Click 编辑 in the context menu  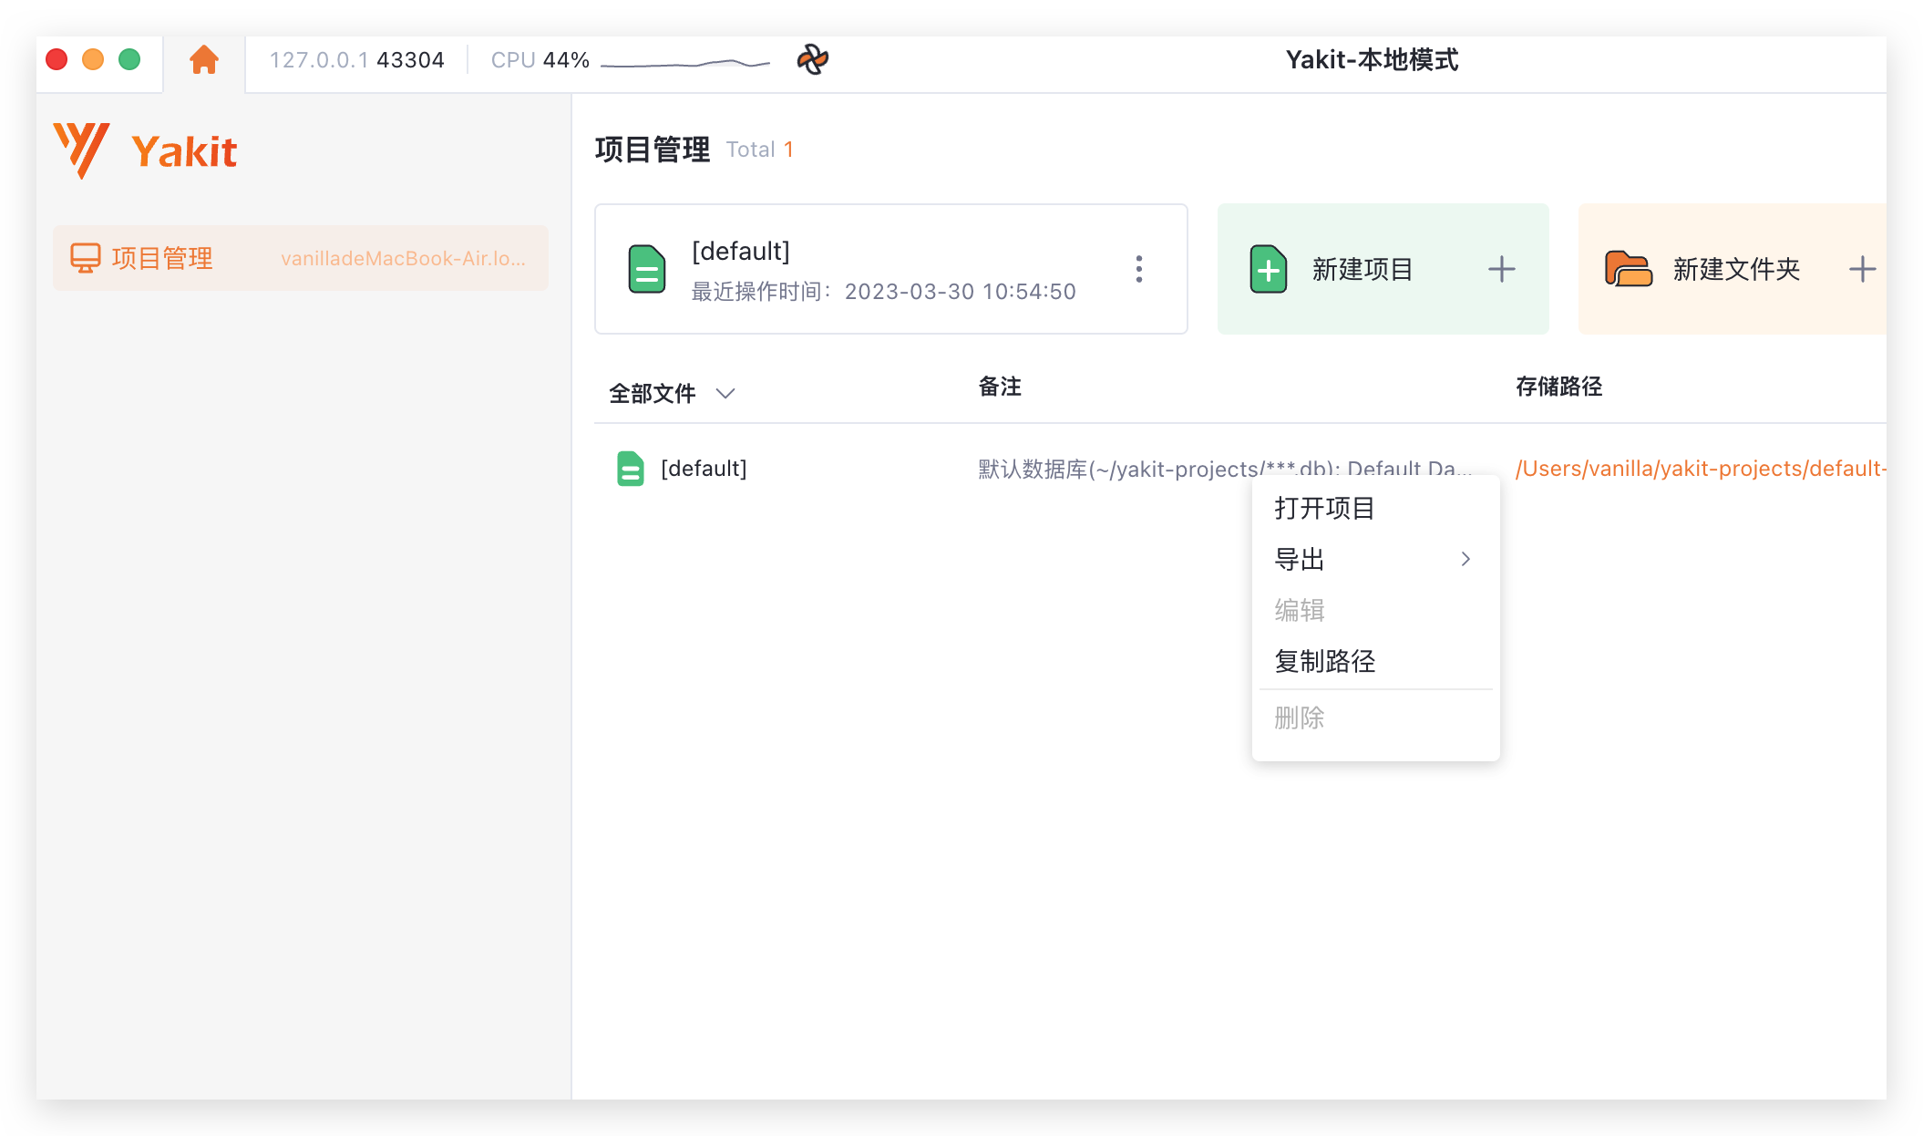[x=1299, y=610]
